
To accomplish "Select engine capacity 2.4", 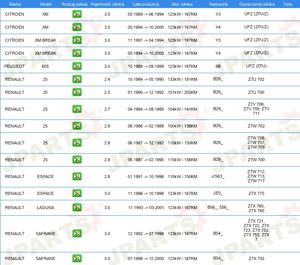I will 107,79.
